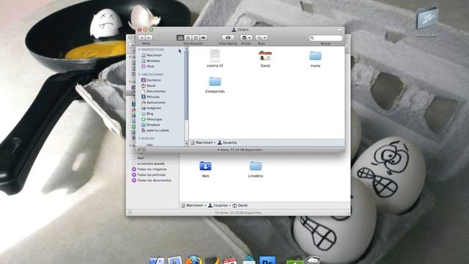Viewport: 469px width, 264px height.
Task: Collapse the DISPOSITIVOS sidebar section
Action: click(x=139, y=49)
